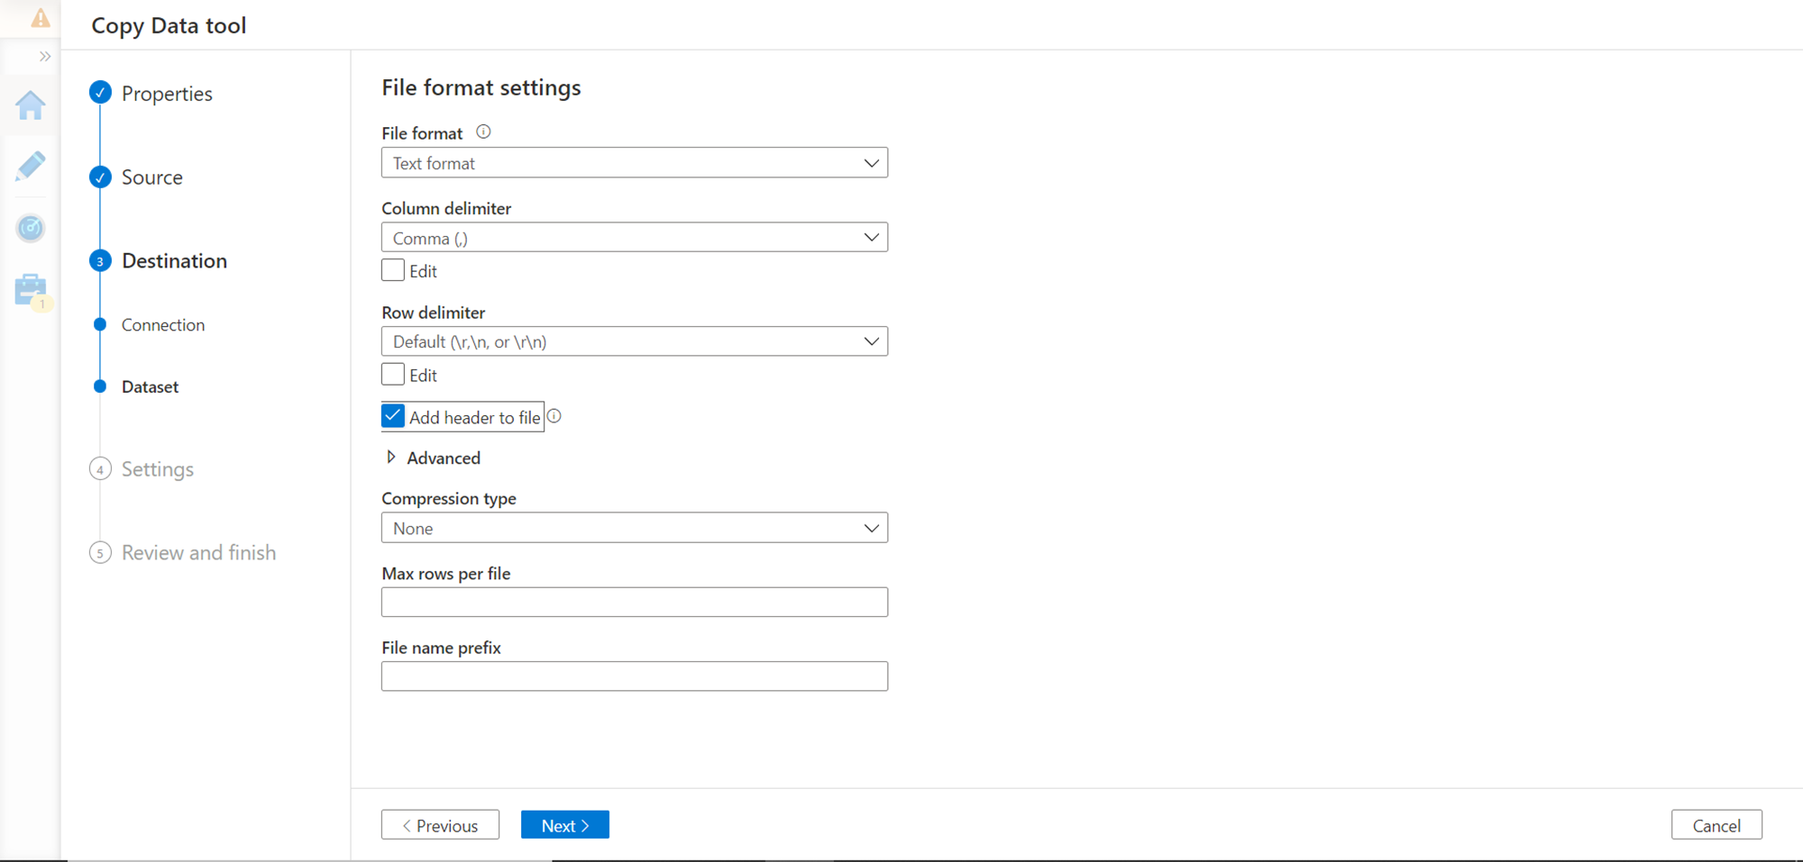Open the Author pencil icon
Viewport: 1803px width, 862px height.
click(x=31, y=167)
